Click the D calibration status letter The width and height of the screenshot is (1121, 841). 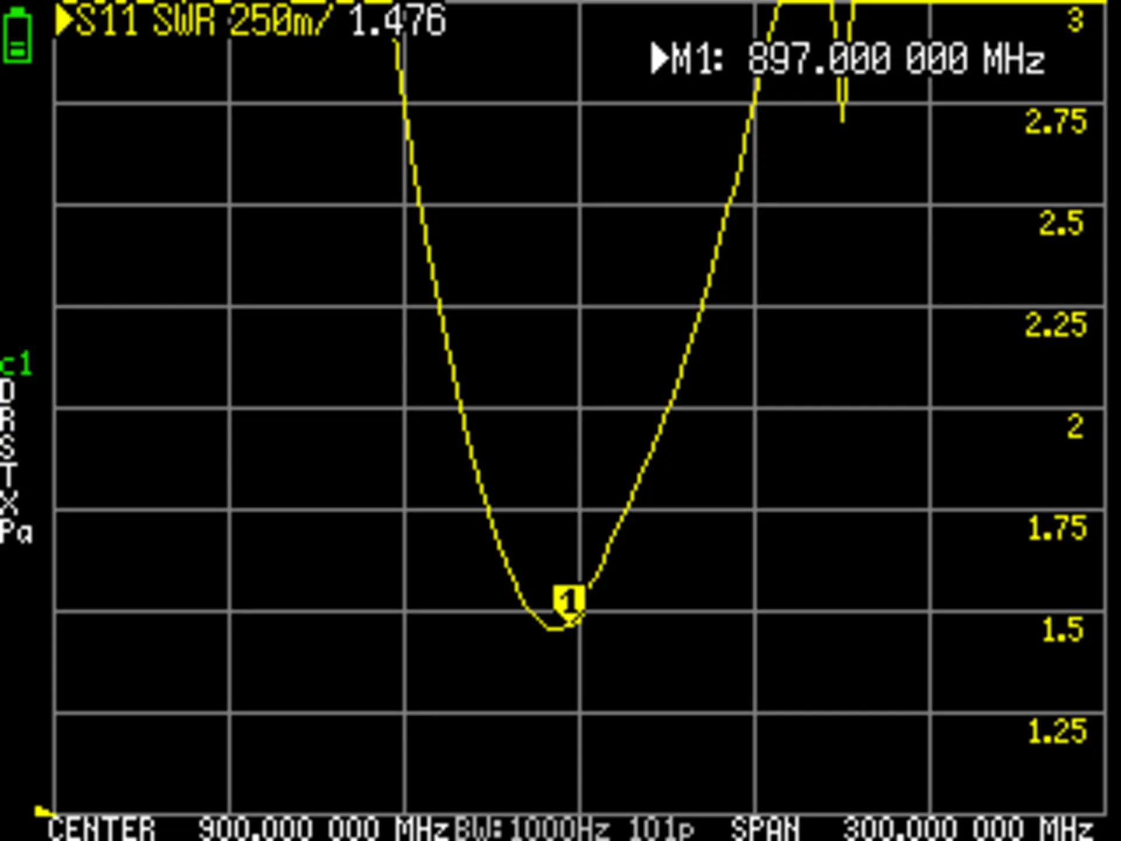tap(8, 391)
